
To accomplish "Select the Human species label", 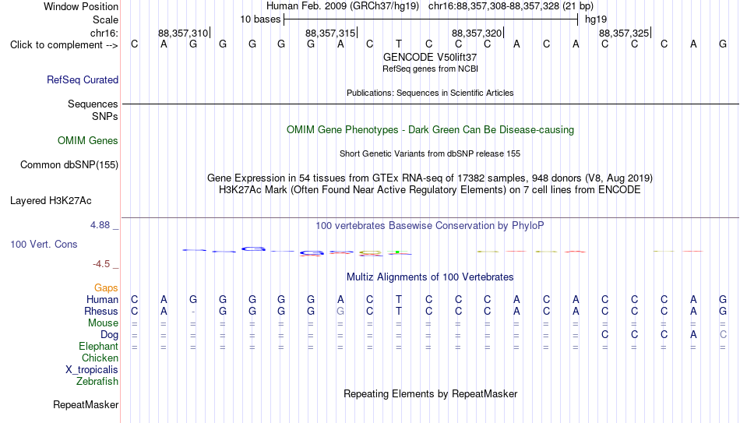I will [102, 300].
